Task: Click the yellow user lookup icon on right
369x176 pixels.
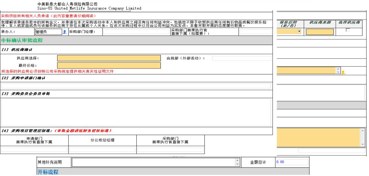Action: point(343,72)
